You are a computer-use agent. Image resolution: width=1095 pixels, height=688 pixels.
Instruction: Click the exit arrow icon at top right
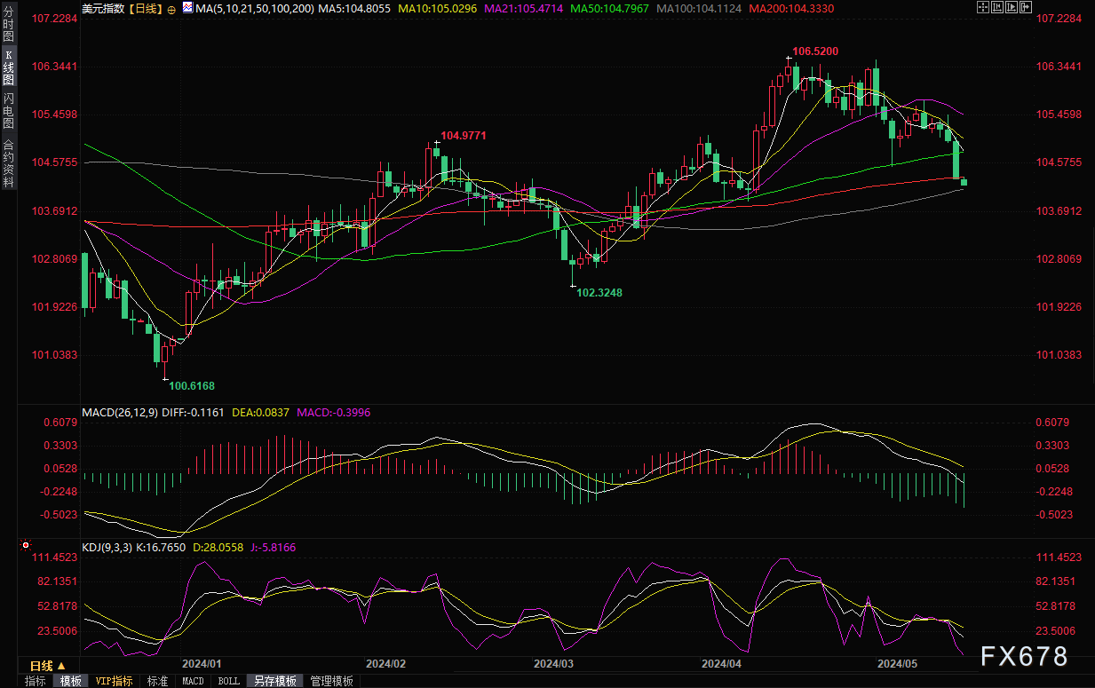[x=1026, y=7]
